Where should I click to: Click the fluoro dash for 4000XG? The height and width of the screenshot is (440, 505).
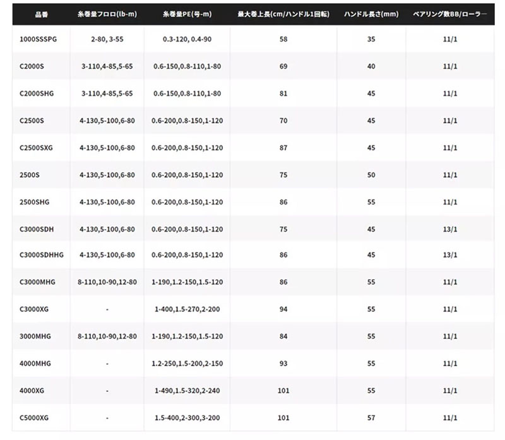pos(107,391)
